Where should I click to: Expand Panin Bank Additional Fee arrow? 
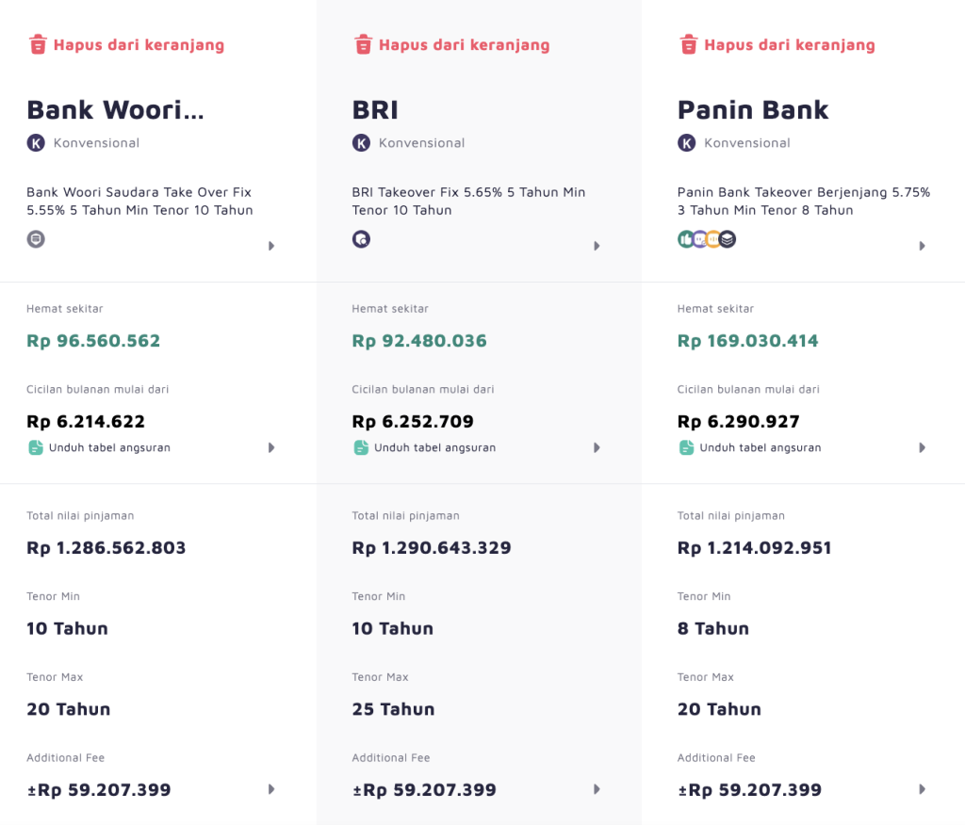tap(922, 789)
